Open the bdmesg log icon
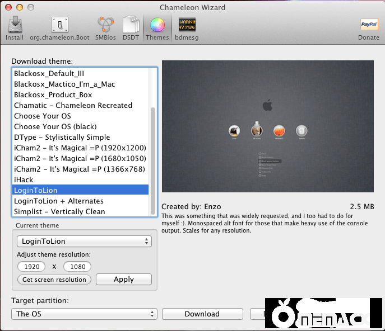Screen dimensions: 385x331 click(x=187, y=28)
